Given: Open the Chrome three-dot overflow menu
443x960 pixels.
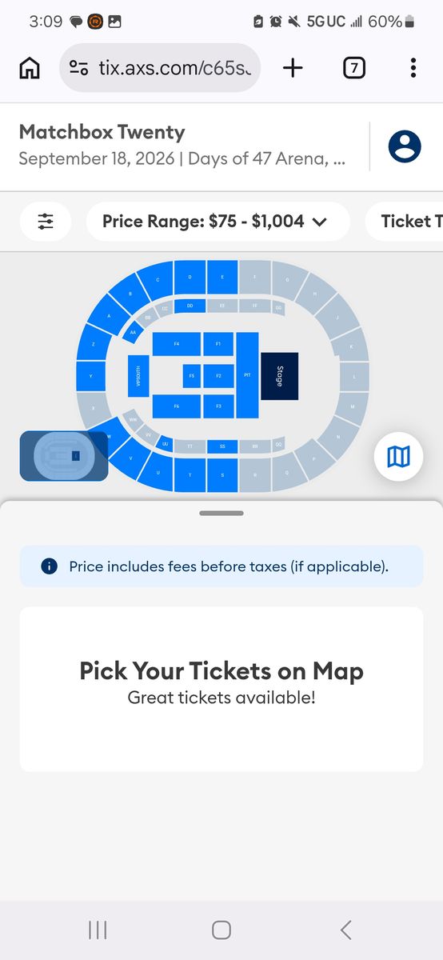Looking at the screenshot, I should (x=413, y=68).
